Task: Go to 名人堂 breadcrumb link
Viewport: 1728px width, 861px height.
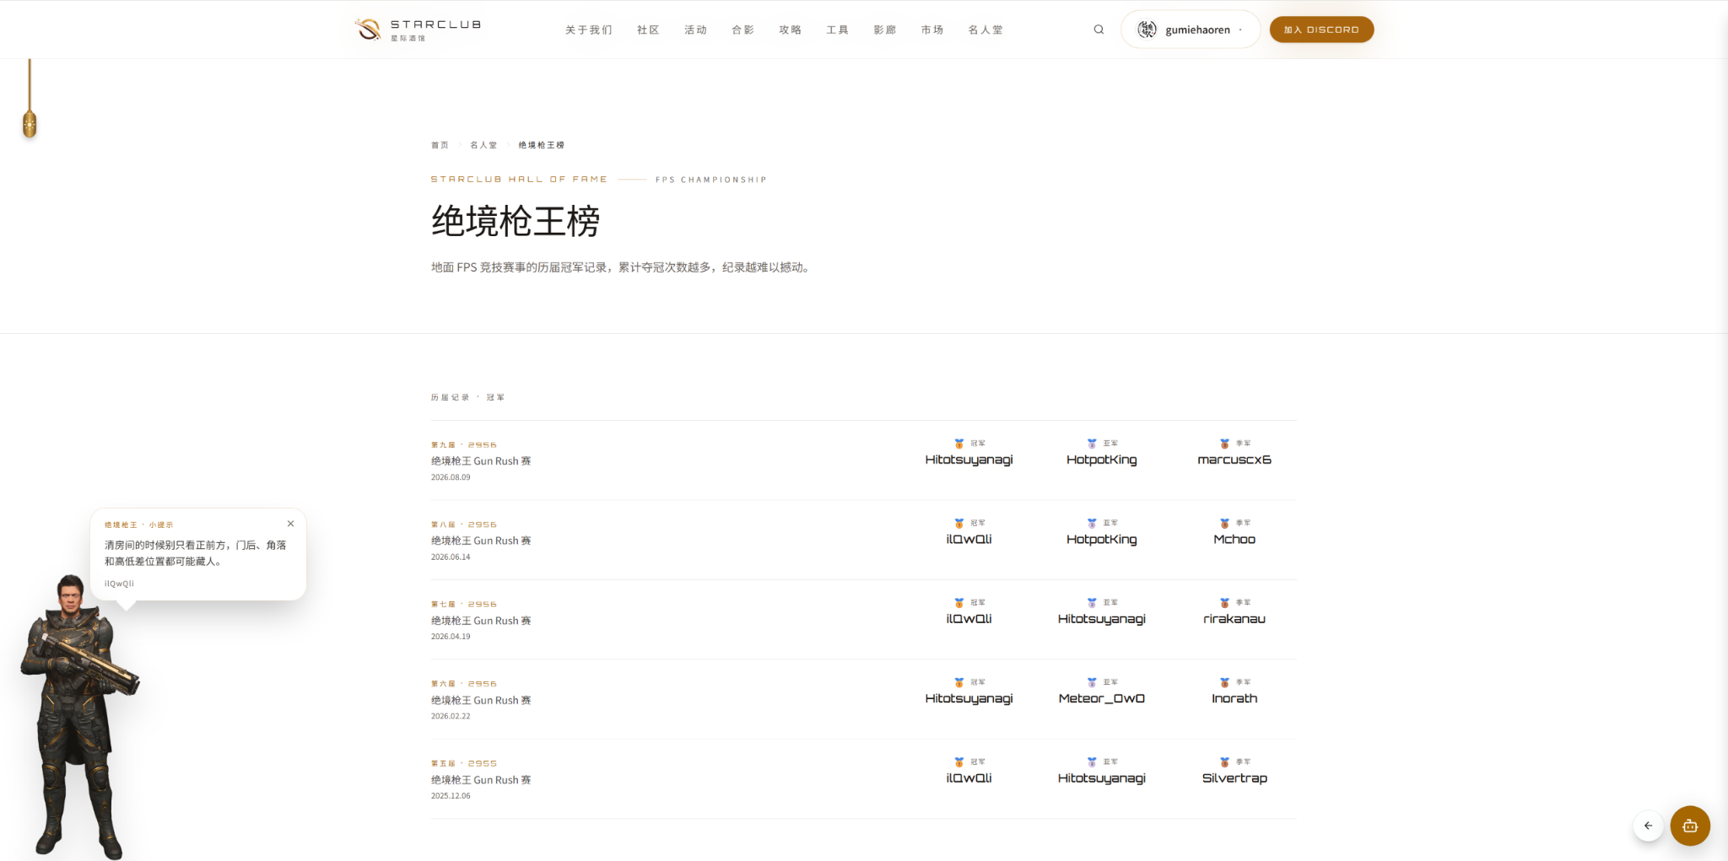Action: point(483,145)
